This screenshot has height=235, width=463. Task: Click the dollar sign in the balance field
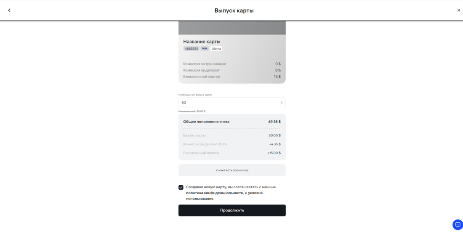pos(282,103)
